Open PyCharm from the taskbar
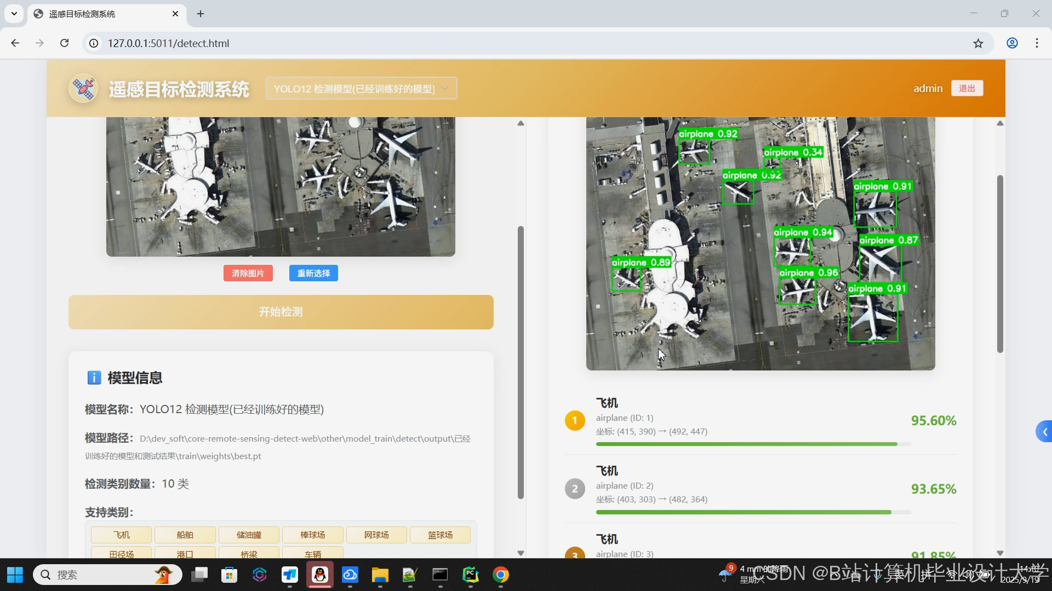 point(471,575)
